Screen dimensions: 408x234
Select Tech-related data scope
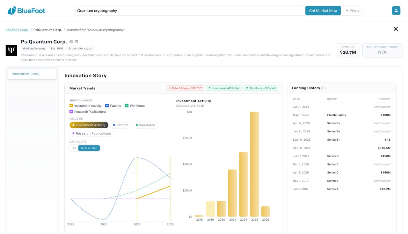(x=89, y=148)
